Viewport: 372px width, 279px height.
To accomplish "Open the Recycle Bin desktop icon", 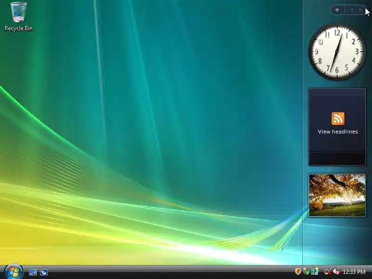I will click(x=19, y=17).
